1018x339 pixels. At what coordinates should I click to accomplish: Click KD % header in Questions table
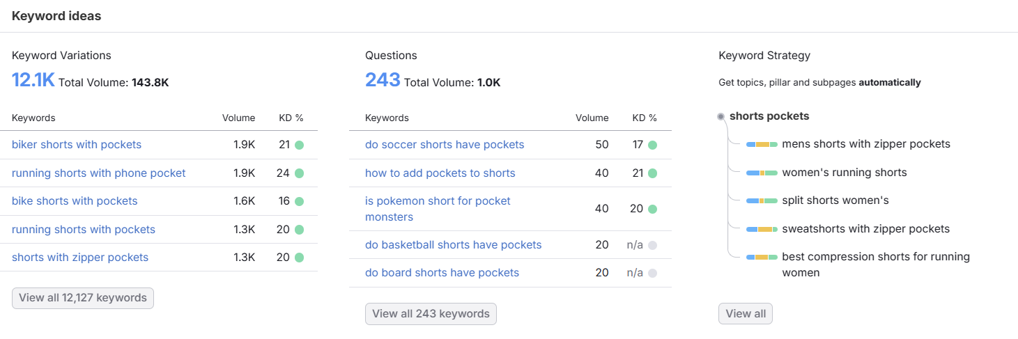point(645,118)
